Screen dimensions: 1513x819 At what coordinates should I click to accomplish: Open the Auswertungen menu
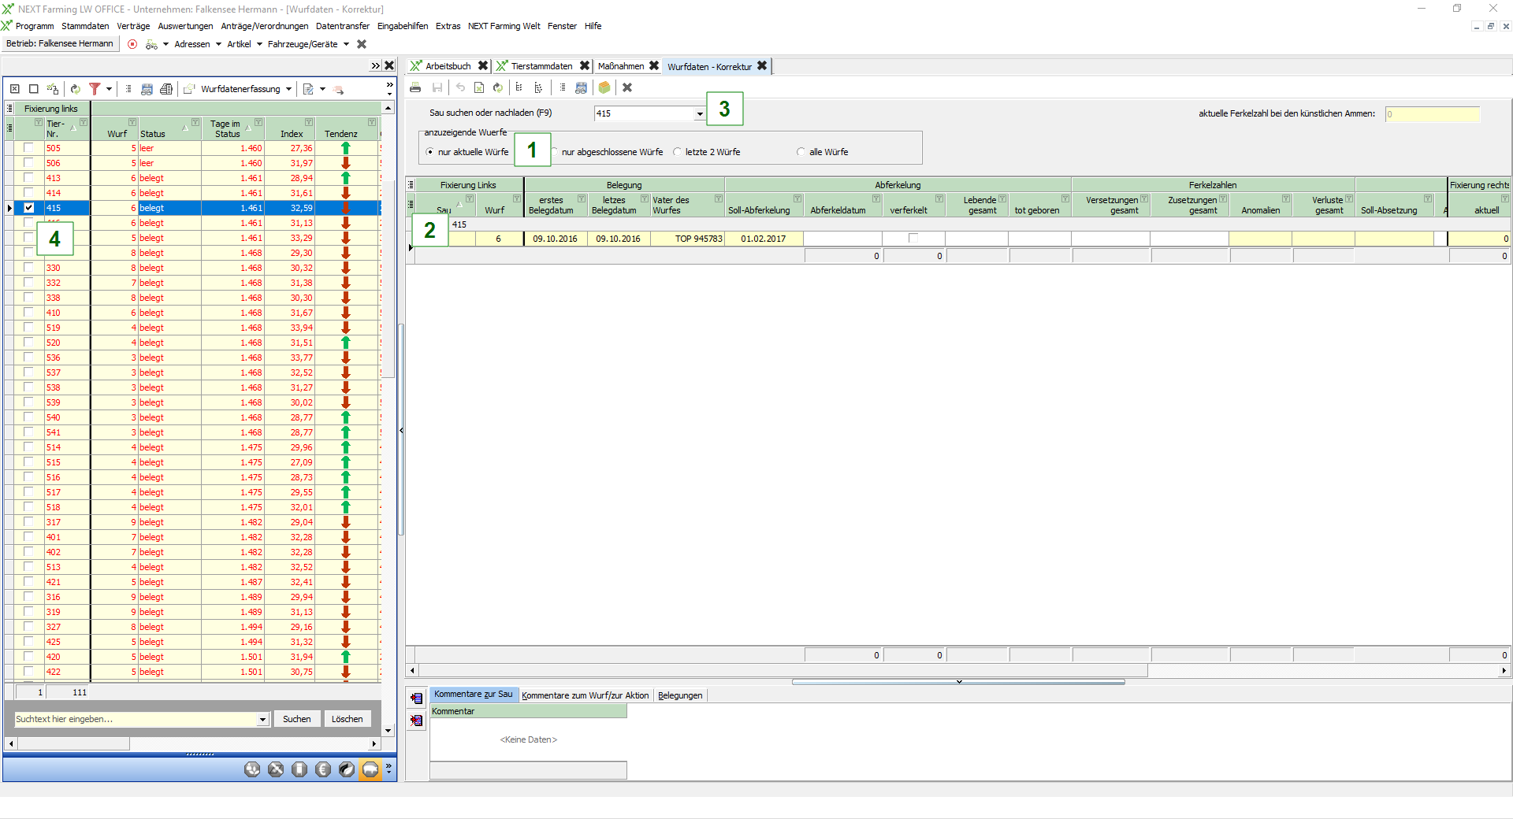pyautogui.click(x=185, y=26)
